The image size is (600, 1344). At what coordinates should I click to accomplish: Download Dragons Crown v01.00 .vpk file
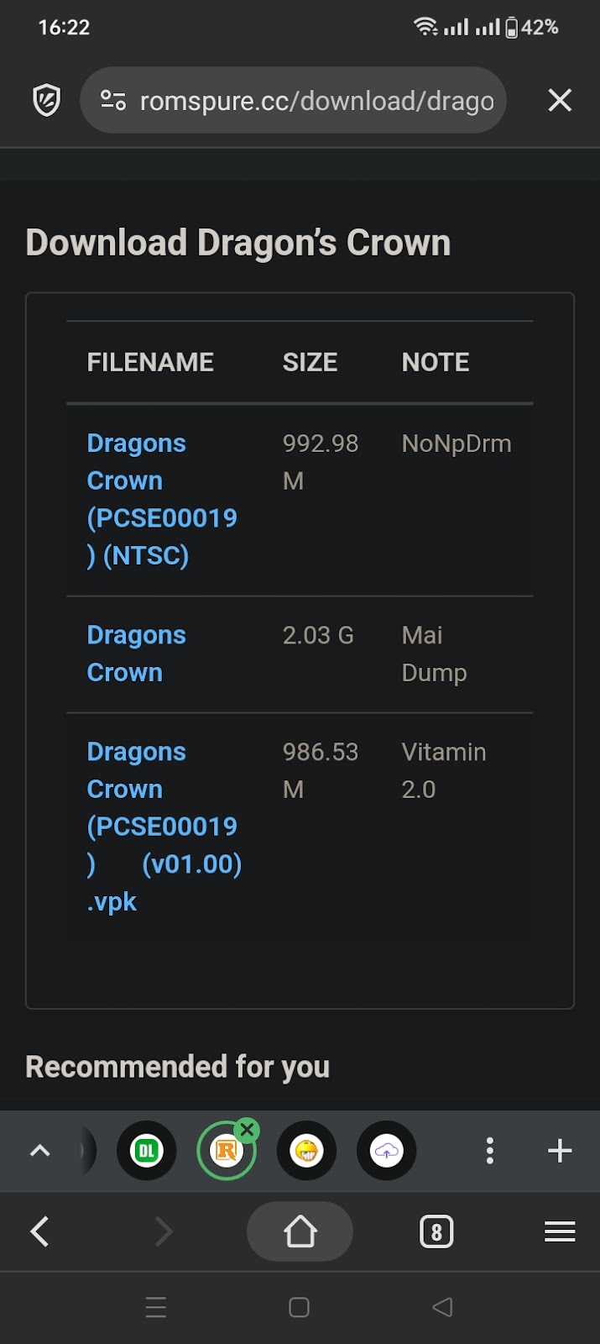(164, 827)
